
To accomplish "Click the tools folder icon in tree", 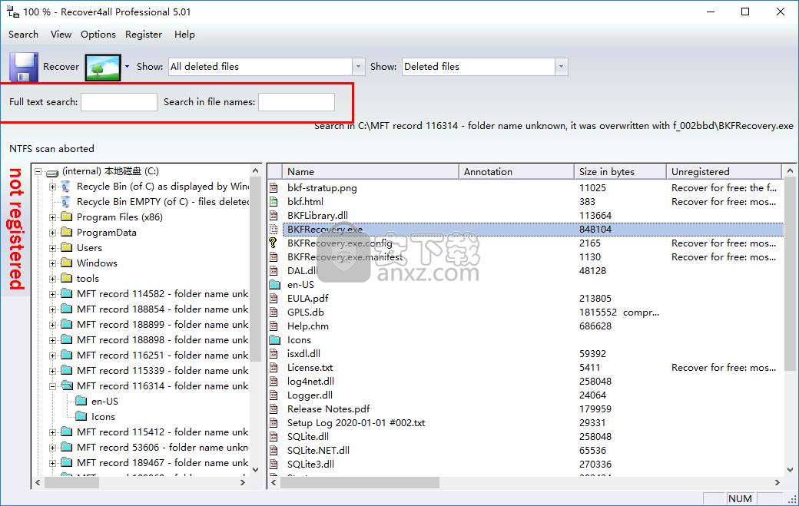I will [x=67, y=278].
